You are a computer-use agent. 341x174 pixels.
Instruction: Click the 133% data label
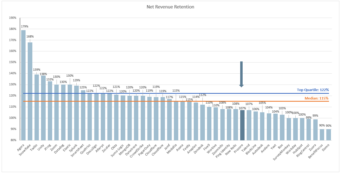(x=50, y=79)
